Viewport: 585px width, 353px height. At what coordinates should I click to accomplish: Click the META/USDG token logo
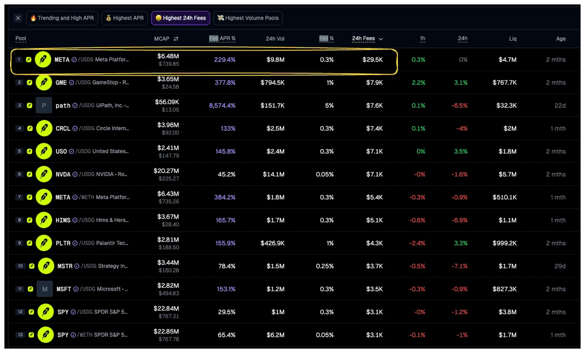pos(43,59)
